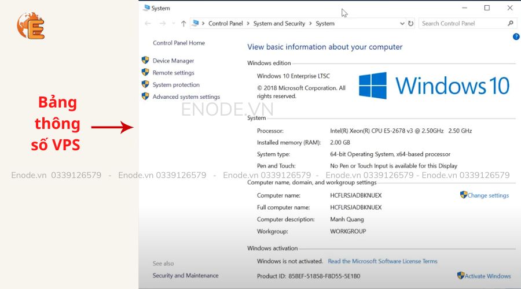The image size is (521, 289).
Task: Expand the address bar history dropdown
Action: 402,24
